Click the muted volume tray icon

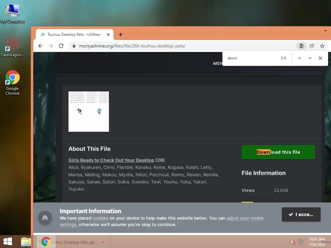[293, 242]
